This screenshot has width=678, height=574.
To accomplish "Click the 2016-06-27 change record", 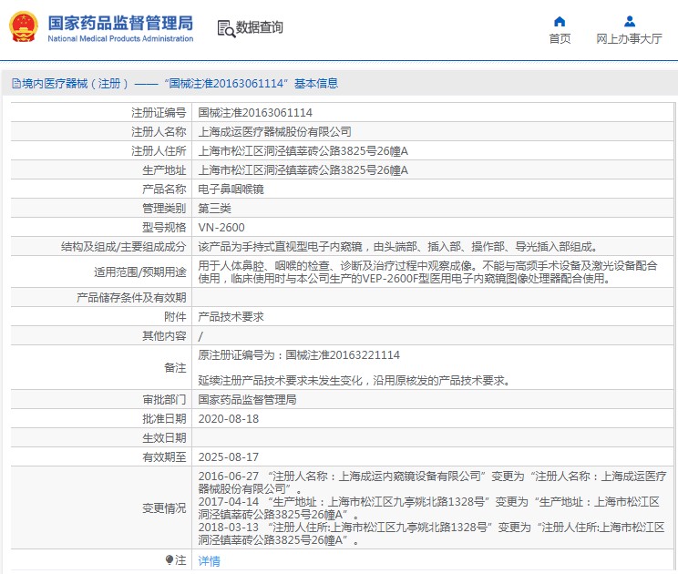I will [x=432, y=482].
